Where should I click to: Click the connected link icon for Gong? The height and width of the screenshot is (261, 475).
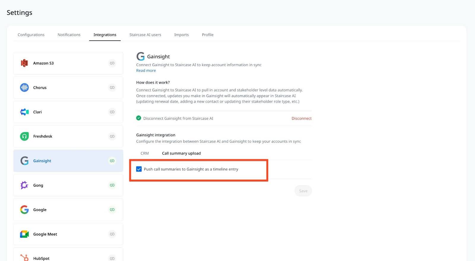coord(112,185)
